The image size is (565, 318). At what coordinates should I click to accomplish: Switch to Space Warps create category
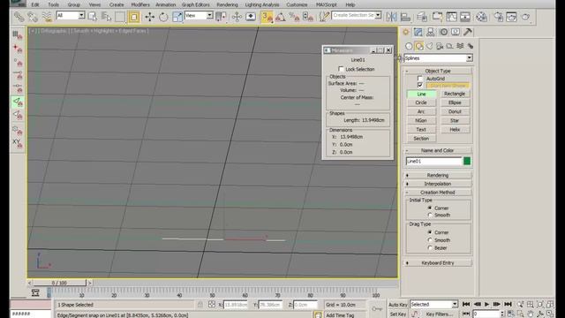pyautogui.click(x=460, y=46)
